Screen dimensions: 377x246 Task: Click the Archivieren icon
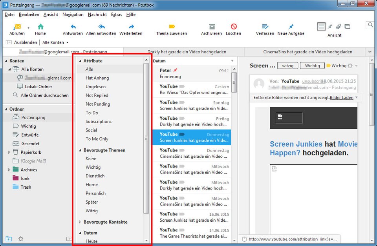pos(212,26)
